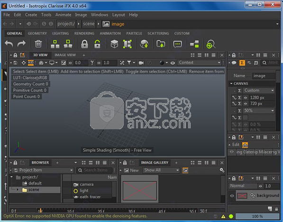
Task: Click the Redo arrow in the General shelf
Action: tap(21, 44)
